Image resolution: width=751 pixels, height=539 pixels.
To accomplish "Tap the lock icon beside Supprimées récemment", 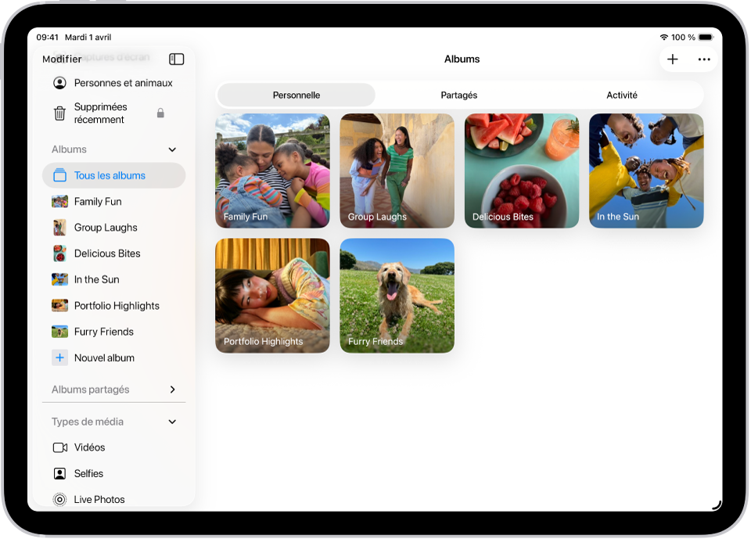I will [160, 113].
